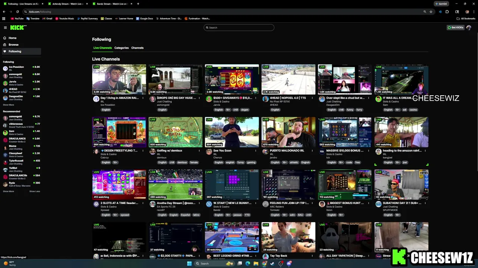This screenshot has width=478, height=268.
Task: Collapse Recommended list with Show Less
Action: pyautogui.click(x=35, y=191)
